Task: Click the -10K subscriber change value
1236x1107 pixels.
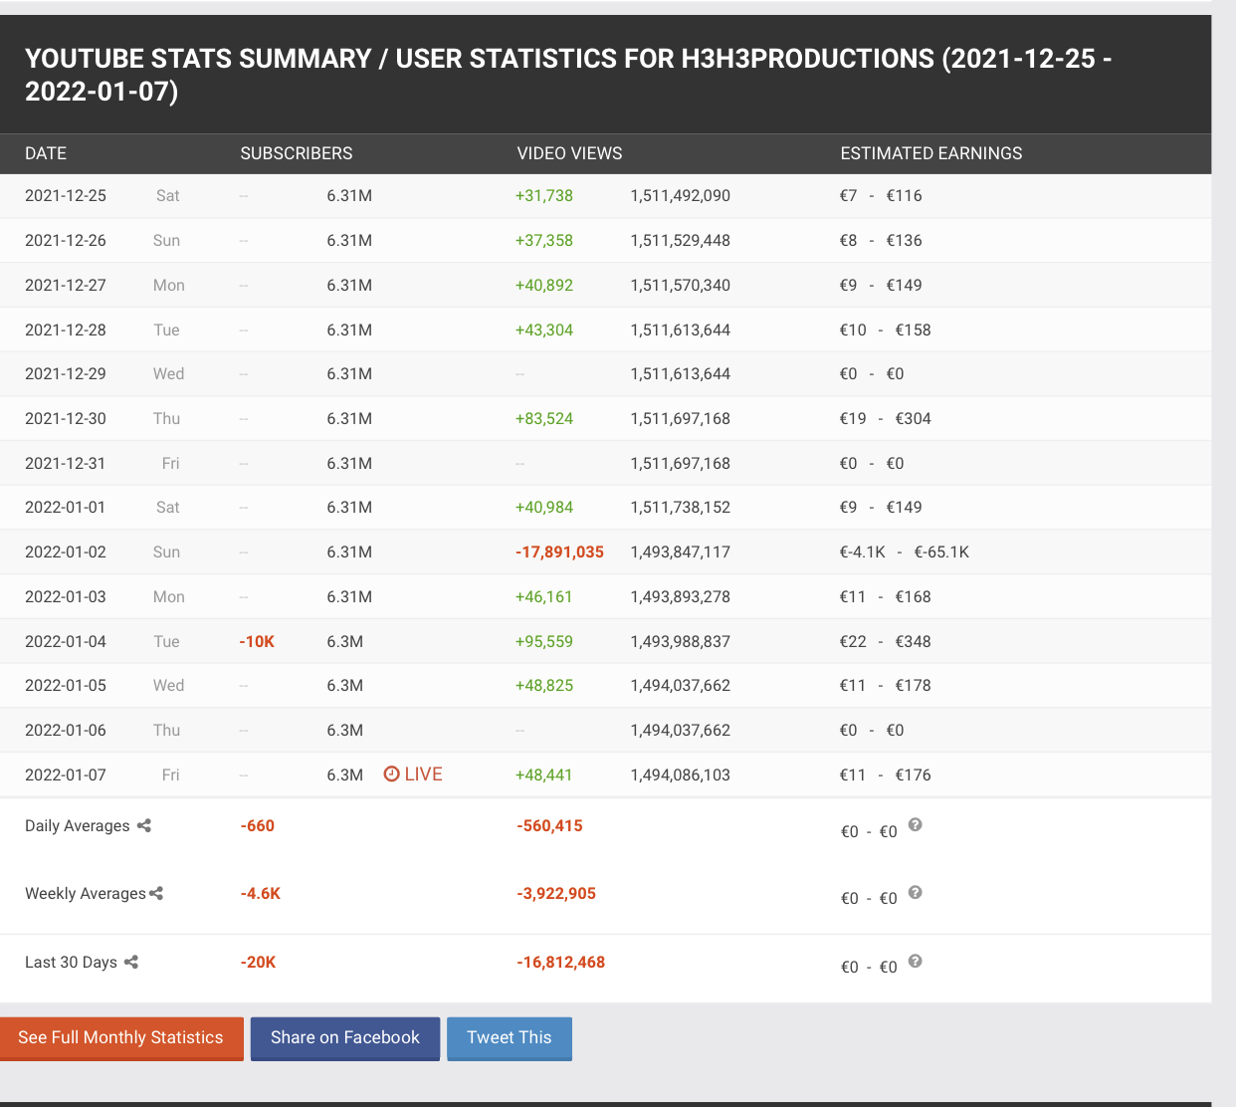Action: click(257, 642)
